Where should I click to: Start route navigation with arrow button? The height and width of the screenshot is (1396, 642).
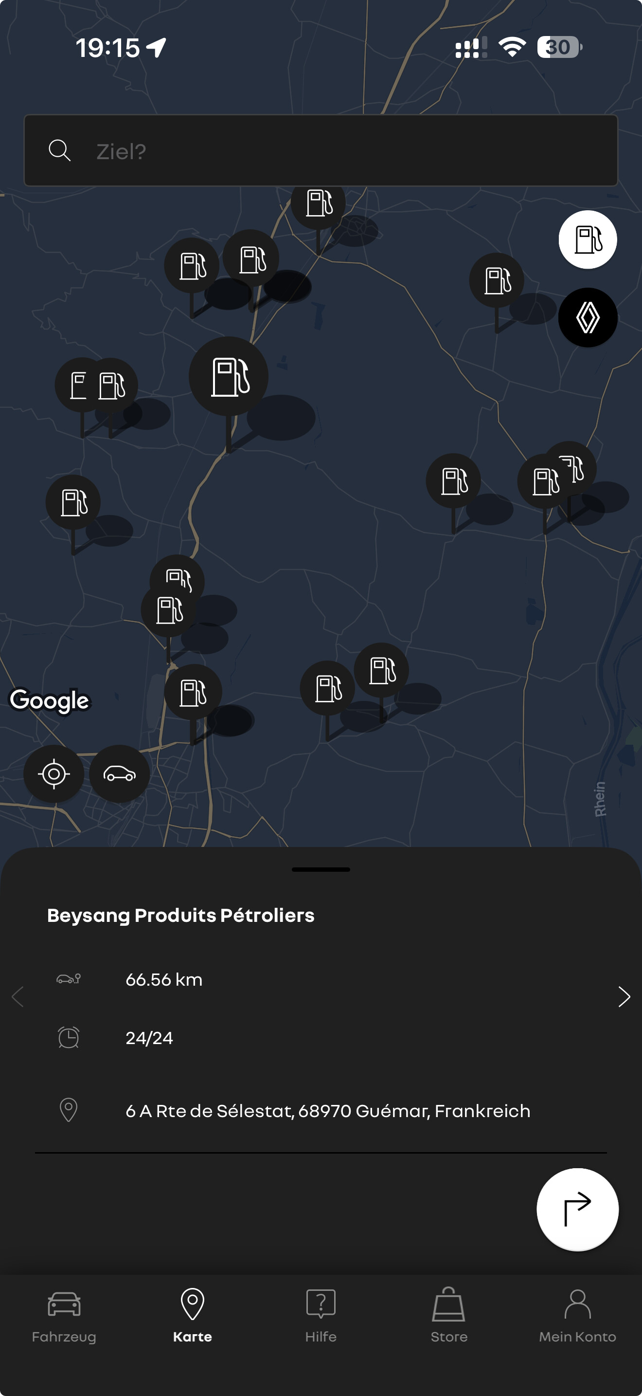[x=577, y=1209]
